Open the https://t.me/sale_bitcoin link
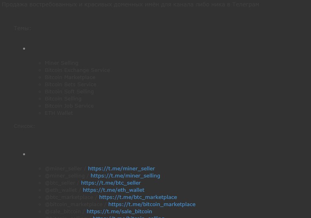 tap(119, 211)
